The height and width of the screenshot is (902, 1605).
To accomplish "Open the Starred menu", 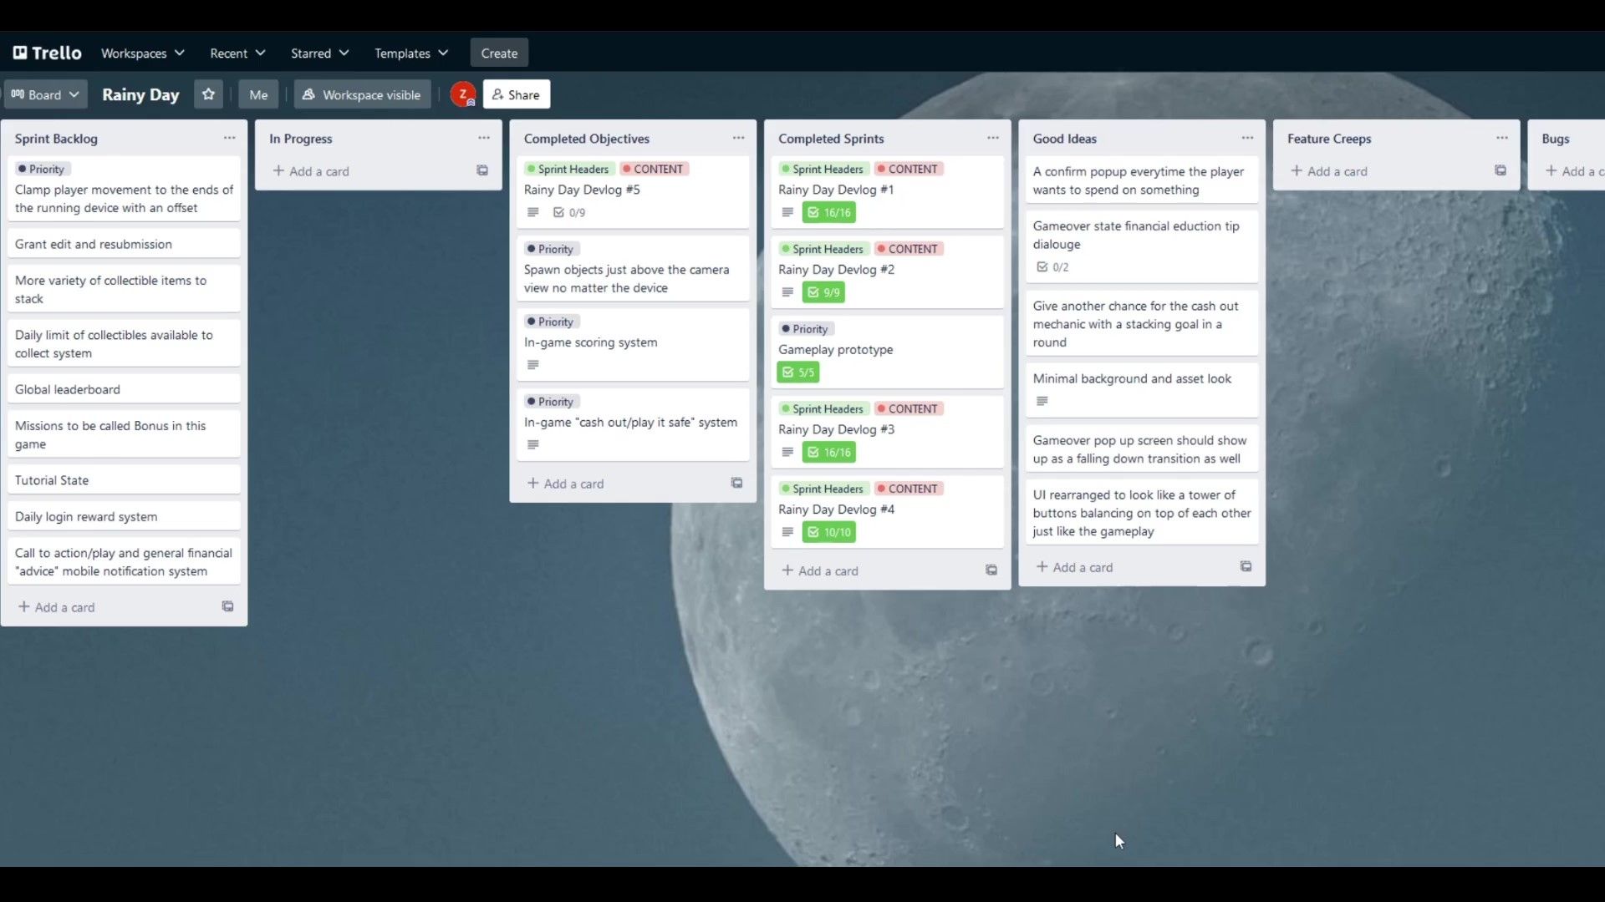I will 319,53.
